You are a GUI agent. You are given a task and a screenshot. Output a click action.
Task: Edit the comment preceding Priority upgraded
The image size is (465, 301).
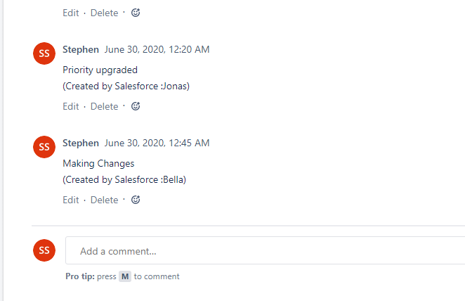[70, 13]
